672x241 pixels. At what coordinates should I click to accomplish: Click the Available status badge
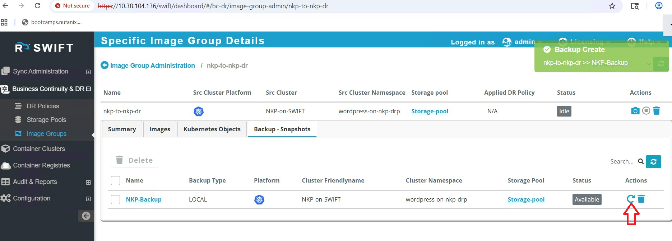[x=587, y=199]
